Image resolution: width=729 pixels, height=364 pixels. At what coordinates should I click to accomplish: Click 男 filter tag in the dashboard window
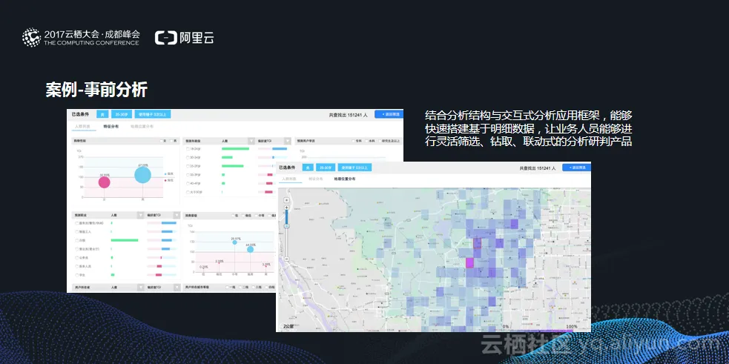tap(102, 114)
